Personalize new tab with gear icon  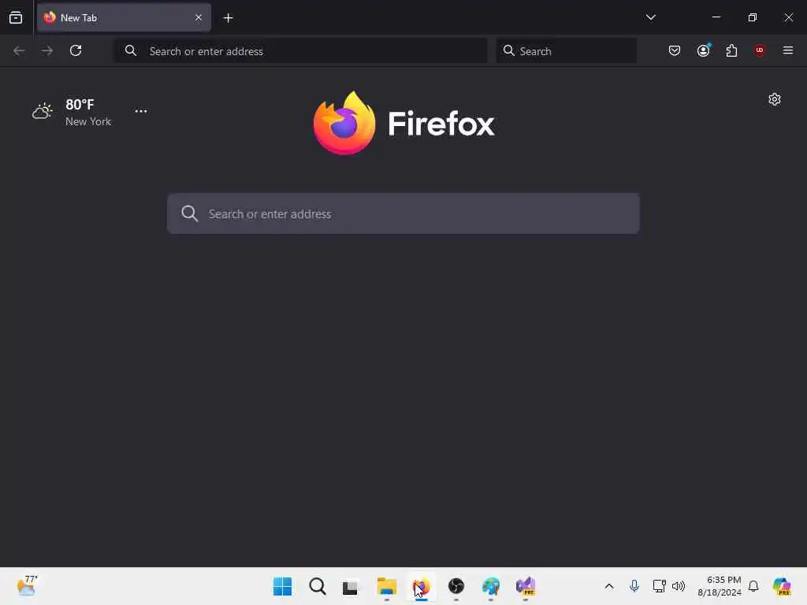[x=775, y=99]
